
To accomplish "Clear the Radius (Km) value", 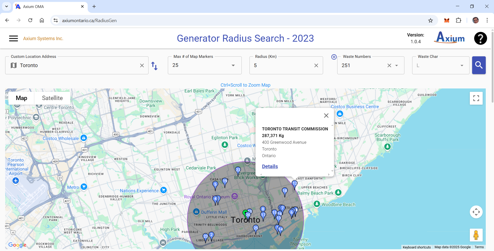I will click(316, 66).
